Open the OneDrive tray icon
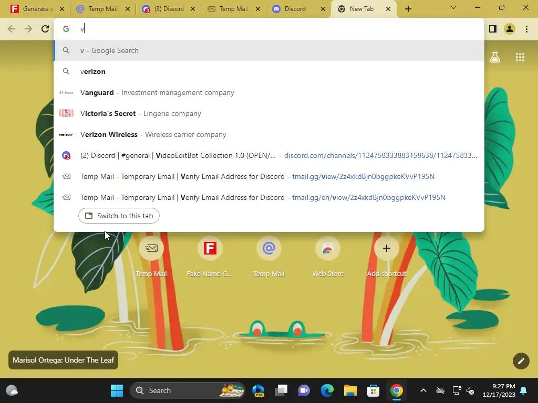 pos(440,390)
